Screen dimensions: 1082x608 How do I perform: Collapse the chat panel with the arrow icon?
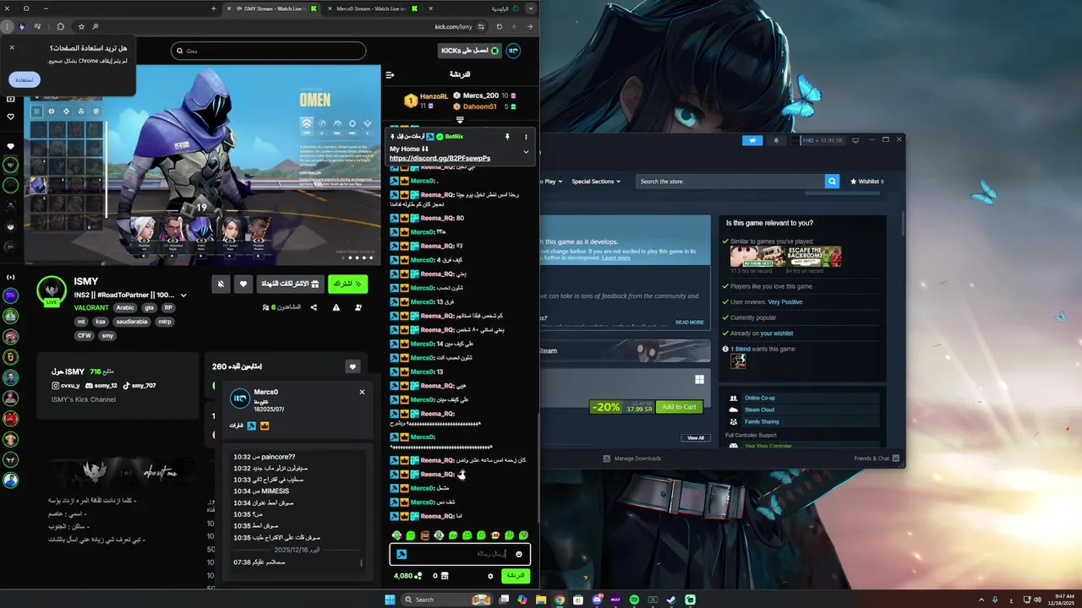(x=390, y=74)
